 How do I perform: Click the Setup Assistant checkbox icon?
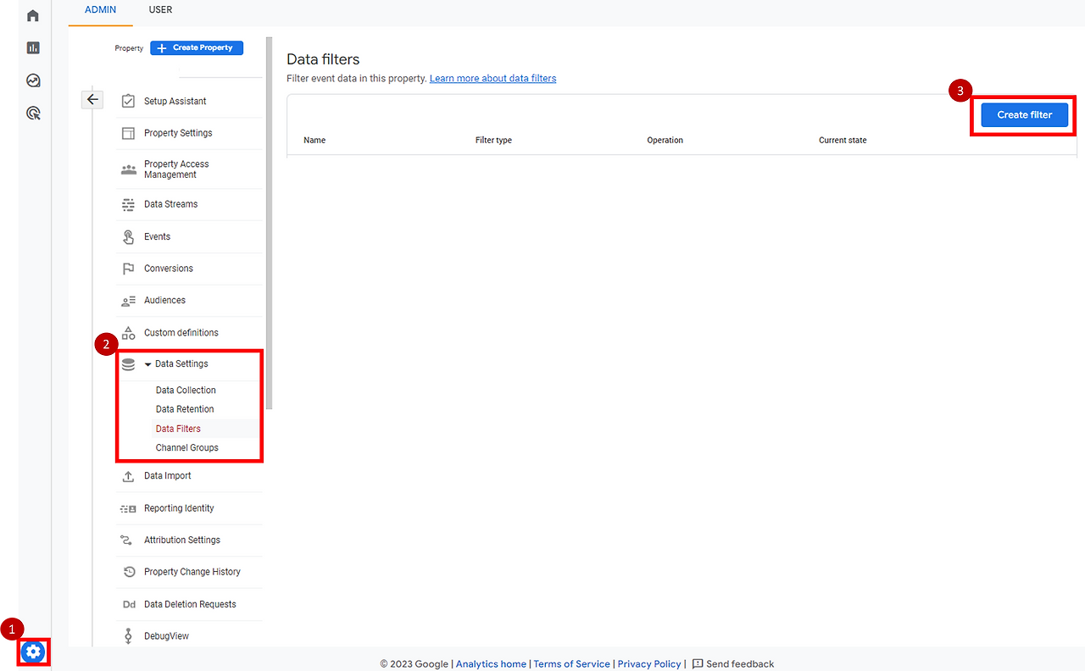[128, 101]
